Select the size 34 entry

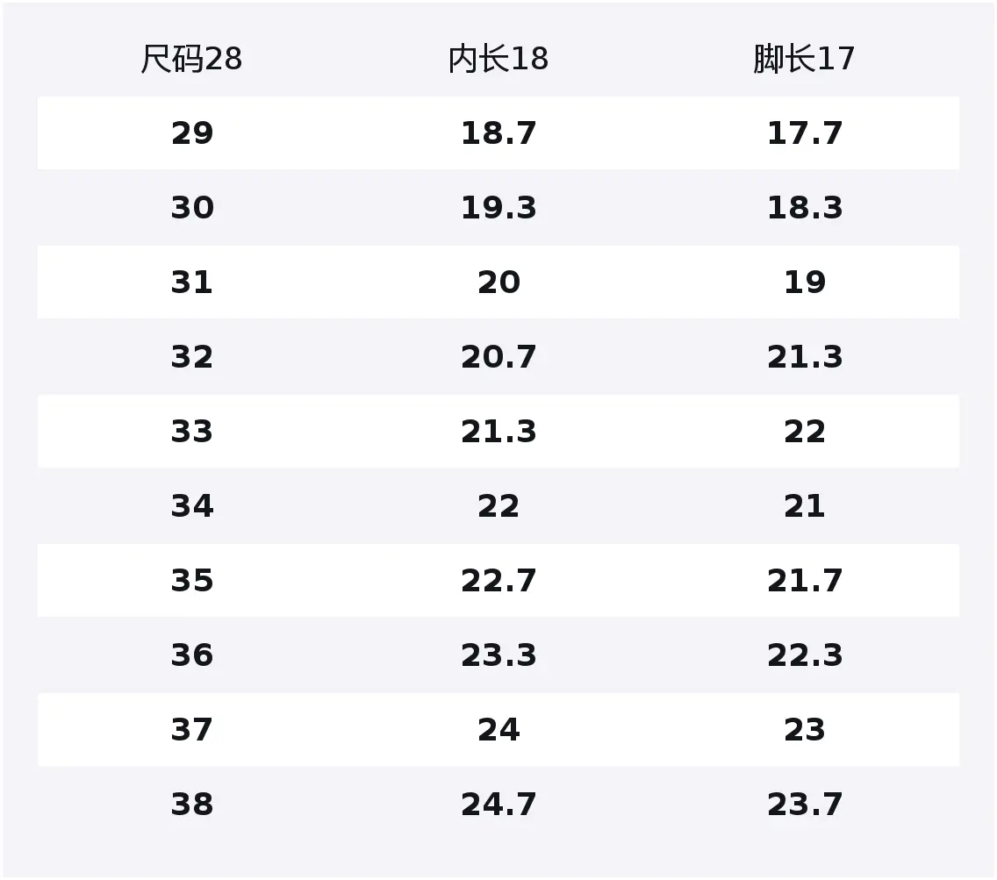192,506
